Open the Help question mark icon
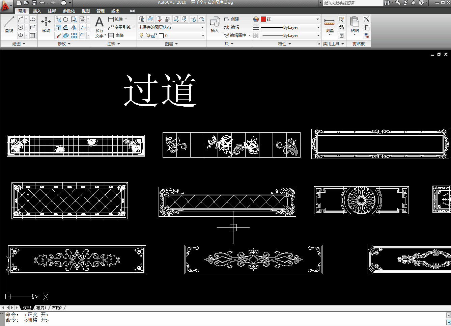The height and width of the screenshot is (326, 451). (x=421, y=3)
